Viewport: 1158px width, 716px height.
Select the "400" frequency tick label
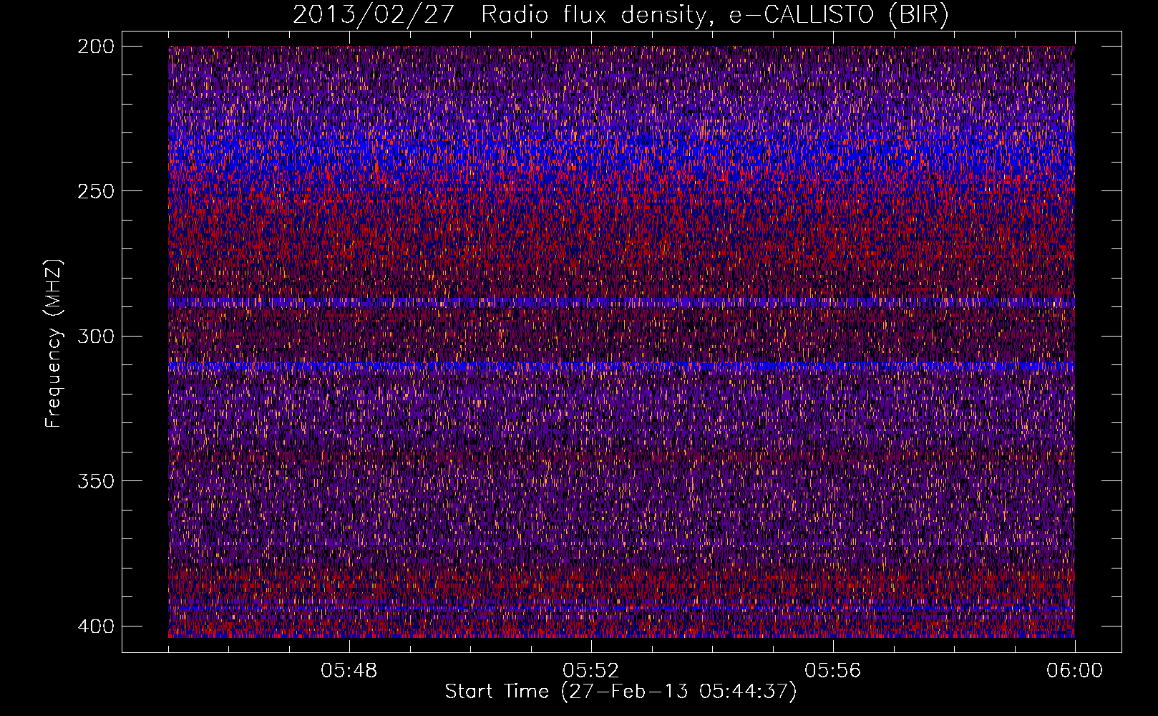[95, 626]
